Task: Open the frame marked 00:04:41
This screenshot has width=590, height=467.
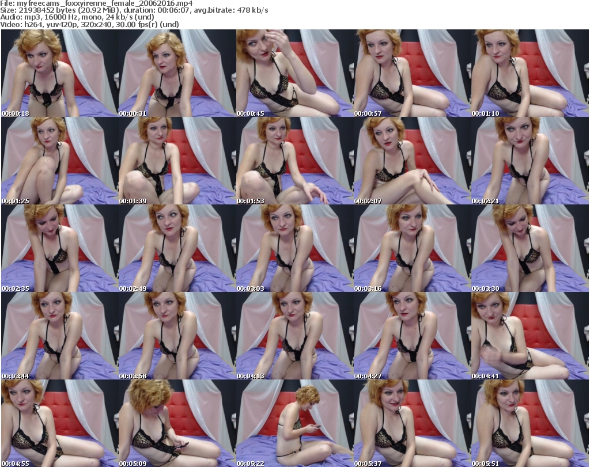Action: [x=530, y=336]
